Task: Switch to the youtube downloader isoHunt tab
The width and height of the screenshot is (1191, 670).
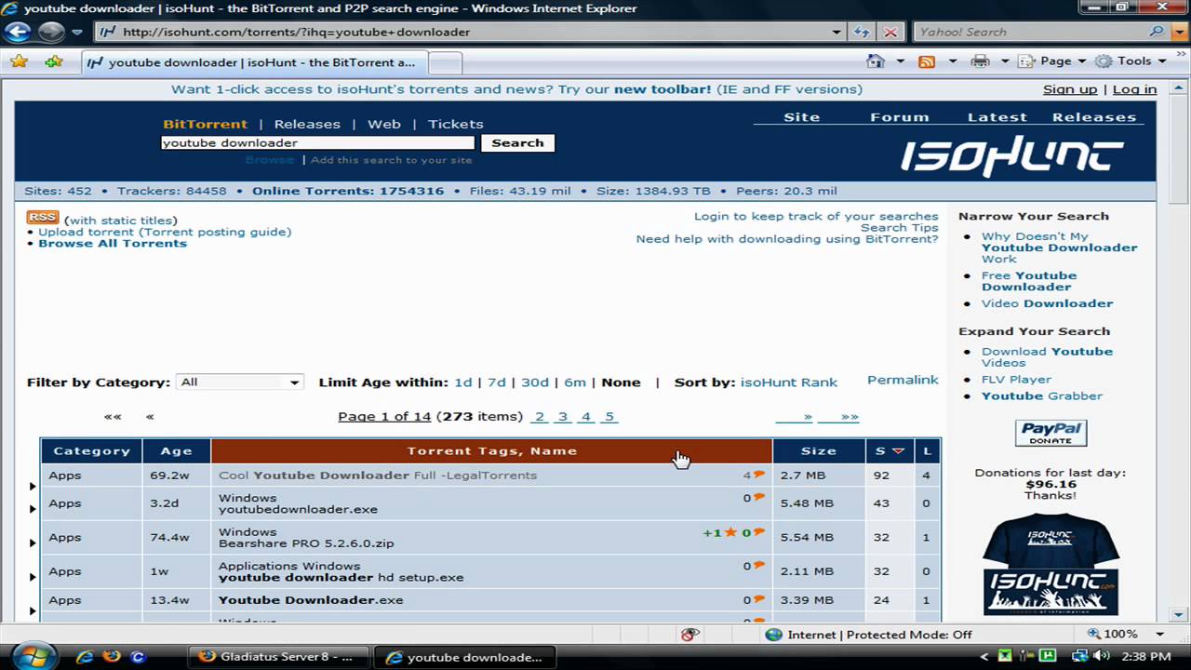Action: point(255,62)
